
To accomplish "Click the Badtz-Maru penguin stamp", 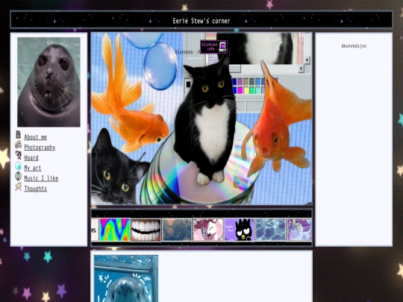I will pyautogui.click(x=240, y=230).
